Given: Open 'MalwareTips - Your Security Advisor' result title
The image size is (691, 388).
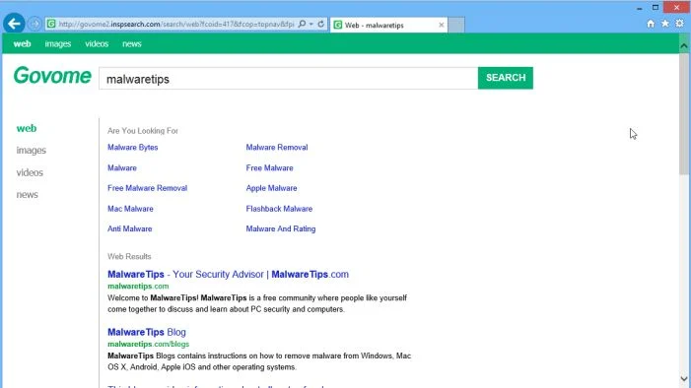Looking at the screenshot, I should pyautogui.click(x=228, y=275).
